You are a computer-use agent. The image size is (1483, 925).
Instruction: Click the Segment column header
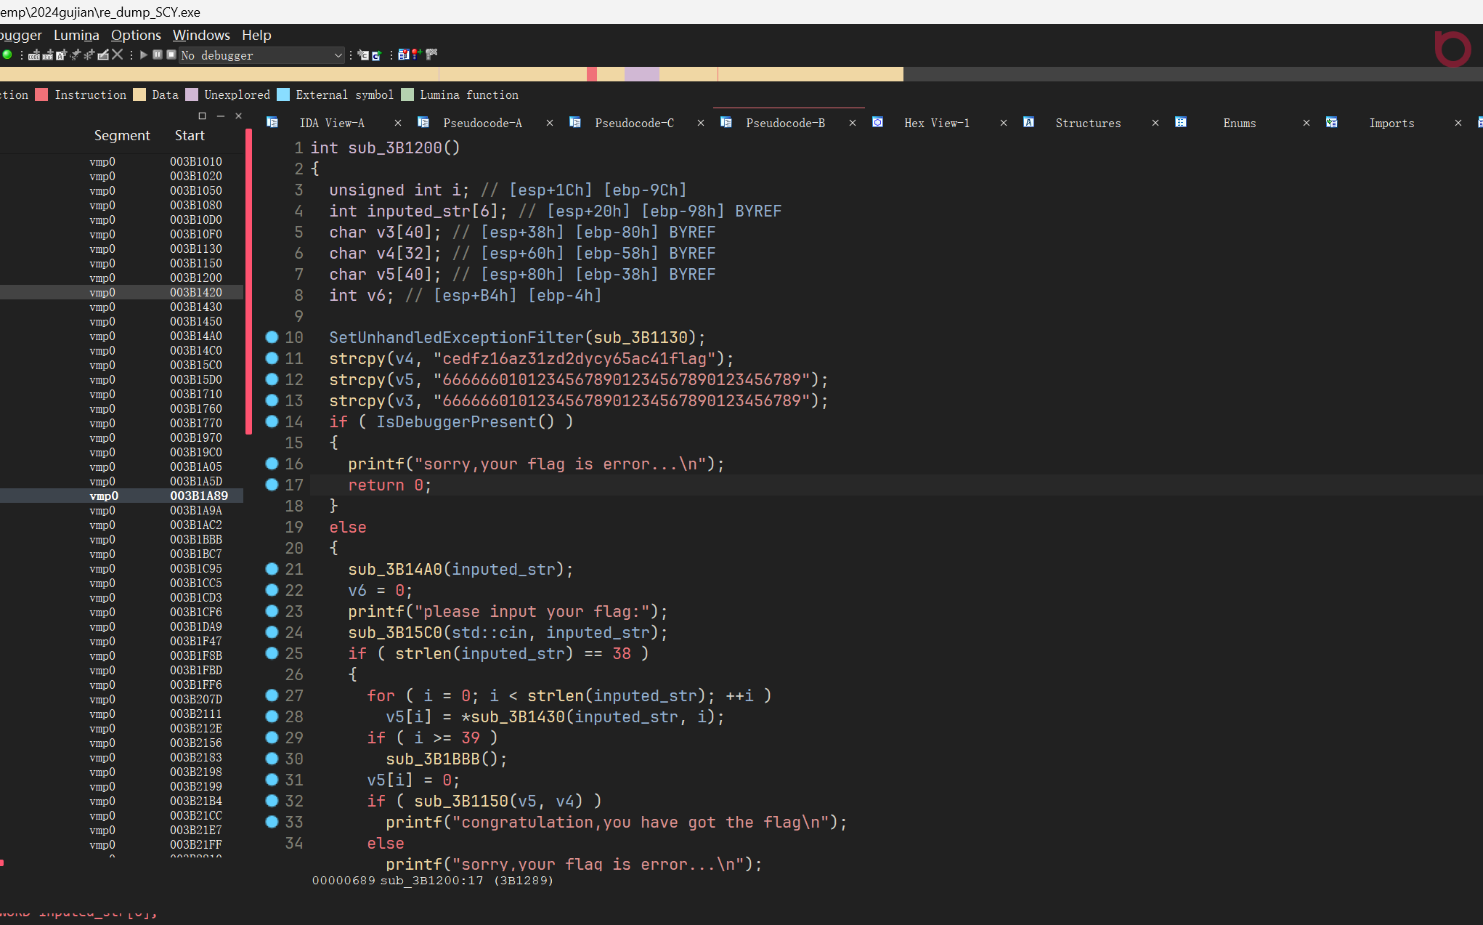(122, 135)
